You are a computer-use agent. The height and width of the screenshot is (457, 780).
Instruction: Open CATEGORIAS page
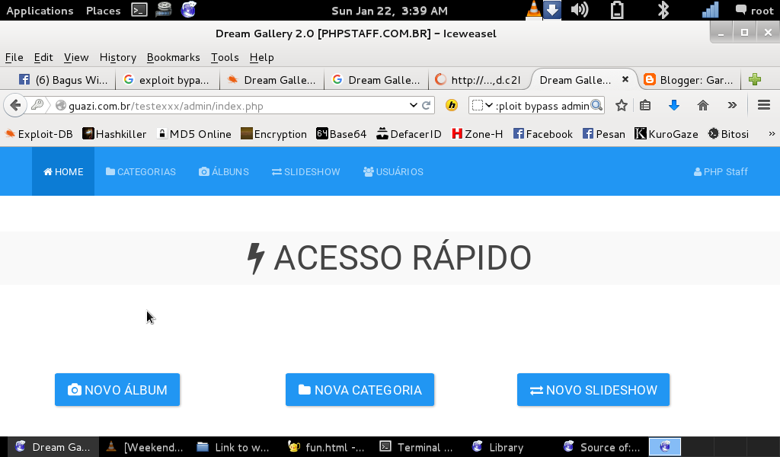141,171
